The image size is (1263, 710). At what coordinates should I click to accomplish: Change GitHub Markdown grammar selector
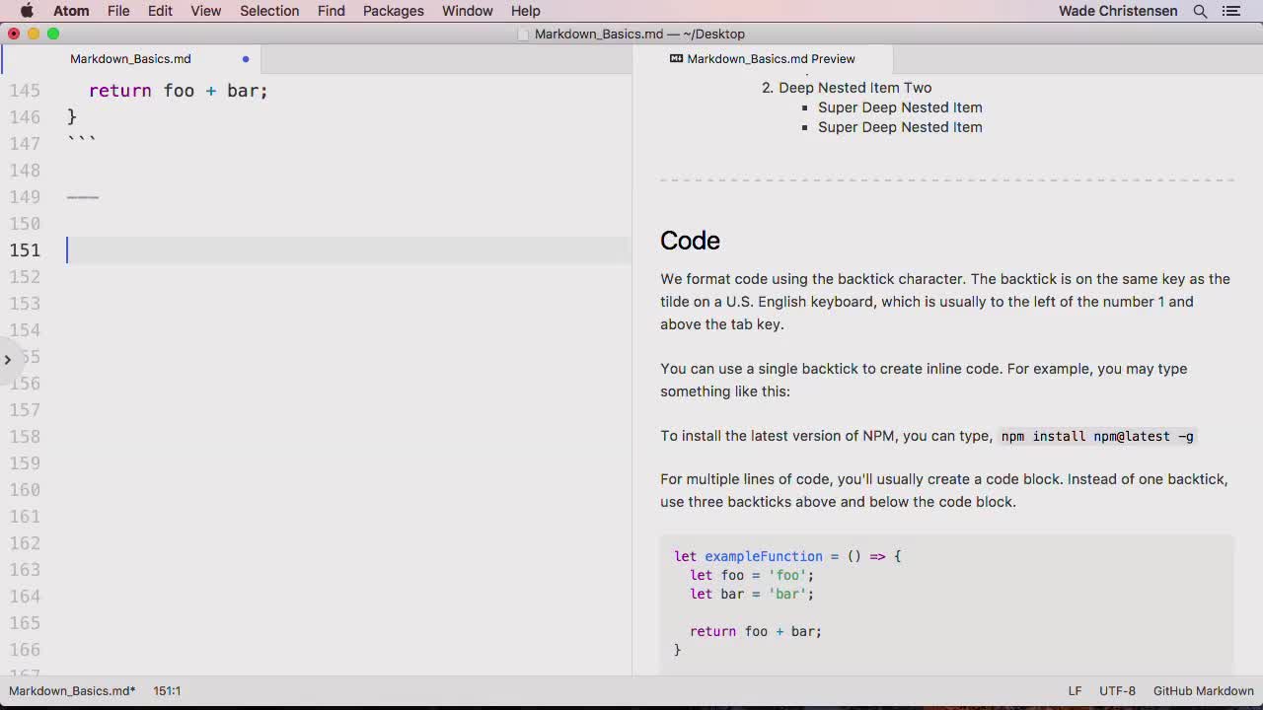[1203, 691]
